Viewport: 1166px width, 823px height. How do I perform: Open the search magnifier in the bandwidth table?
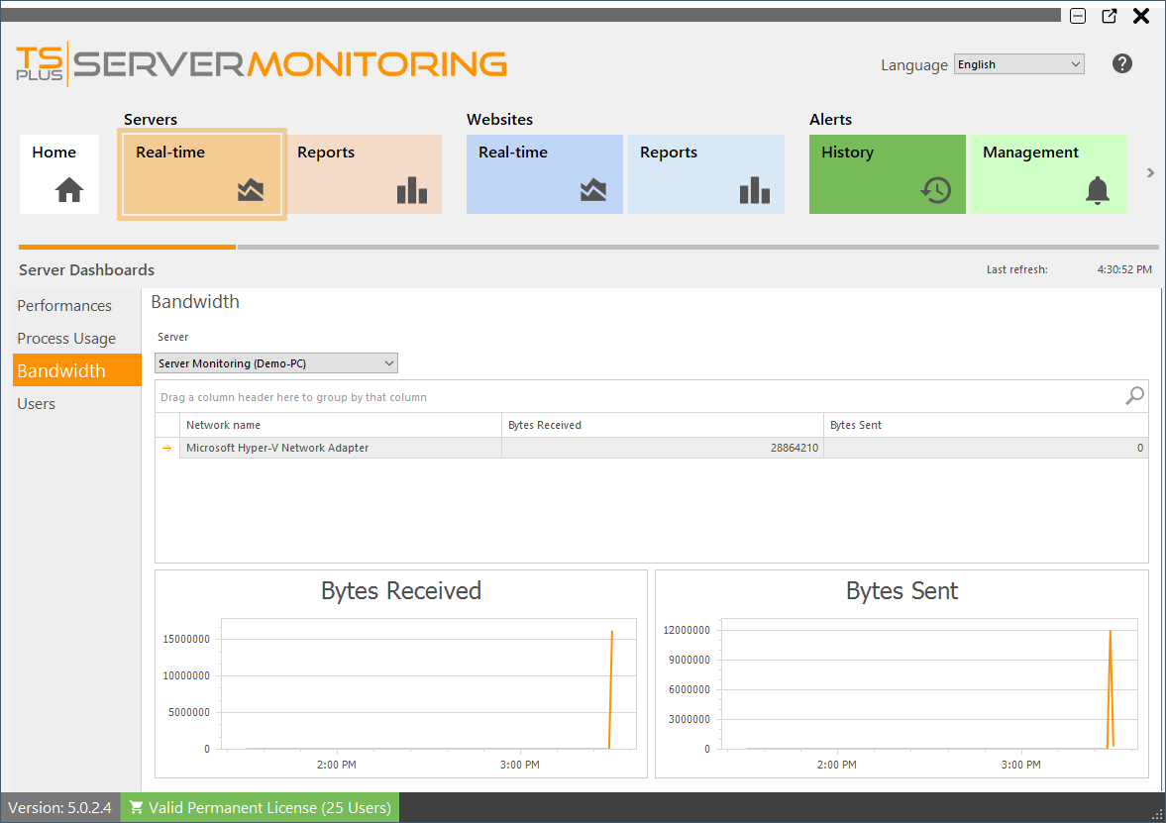[x=1133, y=395]
